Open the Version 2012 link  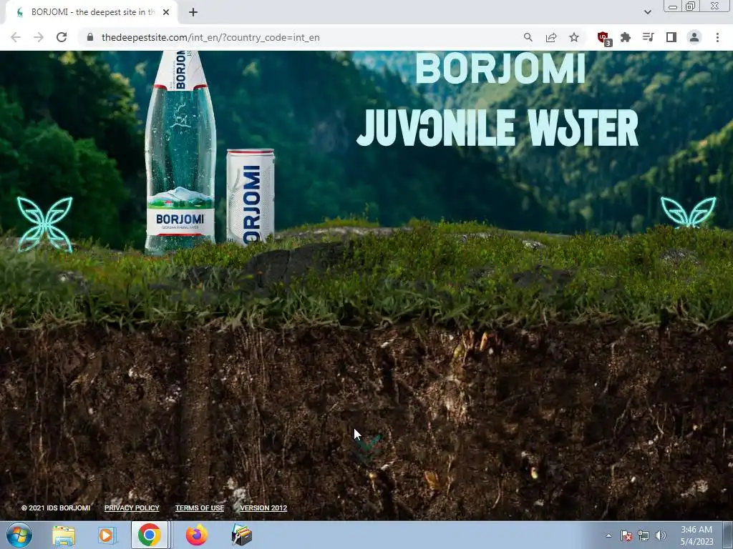[x=263, y=508]
